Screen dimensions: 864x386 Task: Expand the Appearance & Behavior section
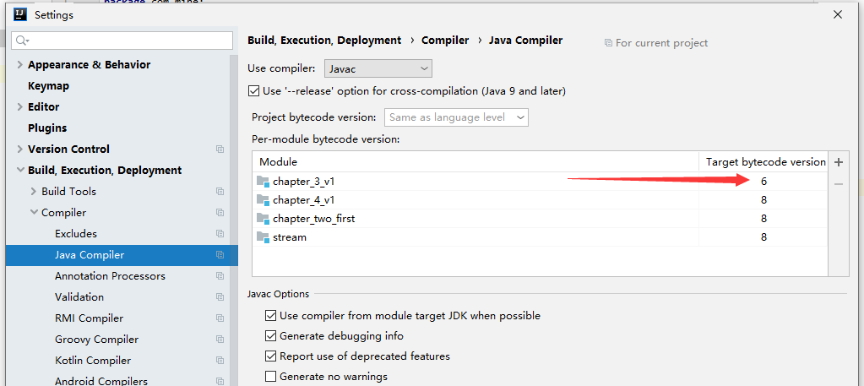20,65
